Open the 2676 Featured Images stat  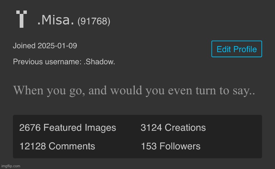click(x=68, y=127)
